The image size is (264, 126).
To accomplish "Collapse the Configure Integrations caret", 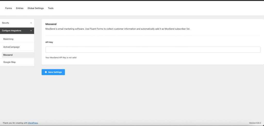I will 31,31.
